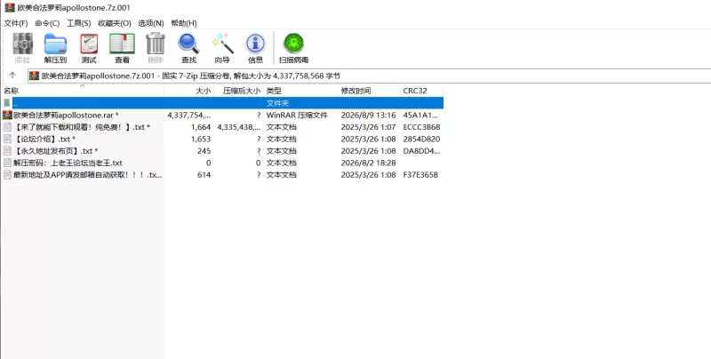Select the 【来了就能下载和观看!纯免费!】.txt file name
This screenshot has width=711, height=359.
coord(82,127)
